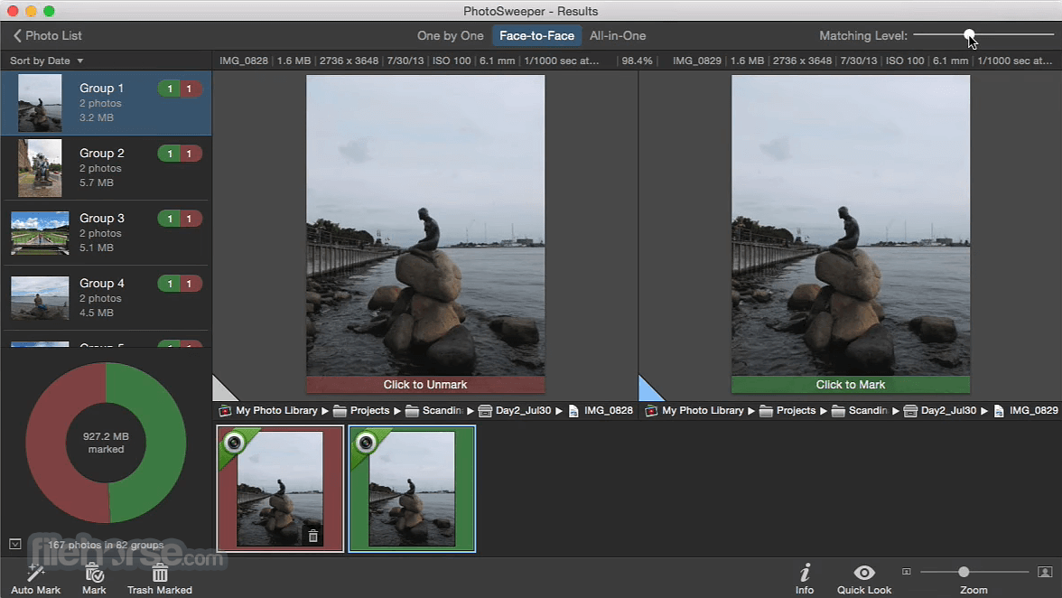1062x598 pixels.
Task: Click green badge on Group 1
Action: [x=170, y=89]
